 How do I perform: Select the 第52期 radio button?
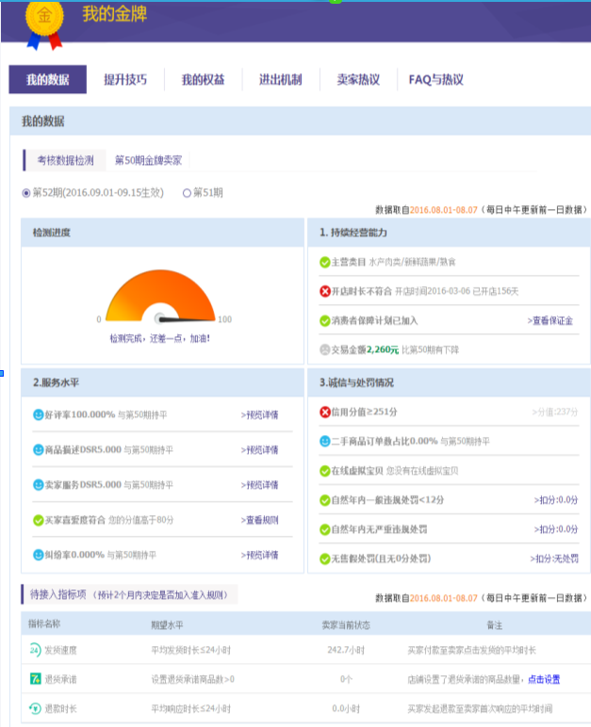[27, 193]
